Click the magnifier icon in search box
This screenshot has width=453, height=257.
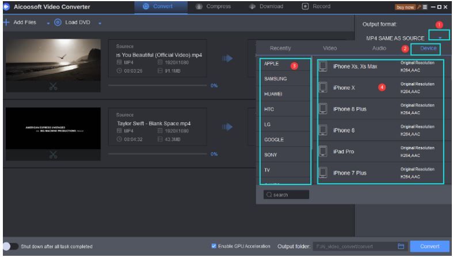[269, 195]
